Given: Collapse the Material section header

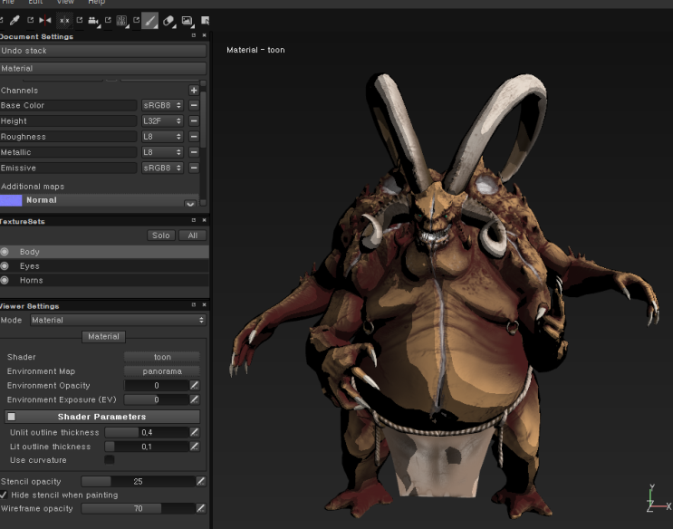Looking at the screenshot, I should point(102,68).
